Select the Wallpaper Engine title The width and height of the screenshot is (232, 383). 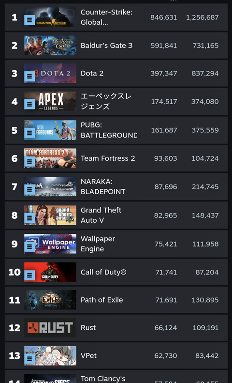pyautogui.click(x=98, y=244)
